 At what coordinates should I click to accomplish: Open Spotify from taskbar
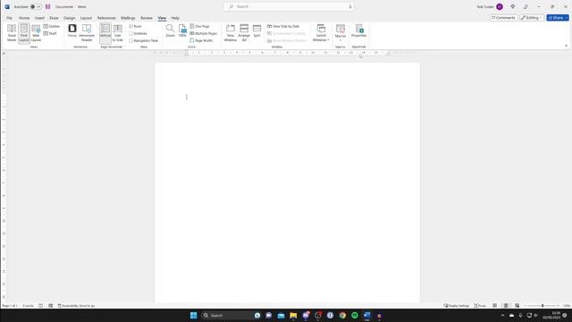(x=355, y=316)
